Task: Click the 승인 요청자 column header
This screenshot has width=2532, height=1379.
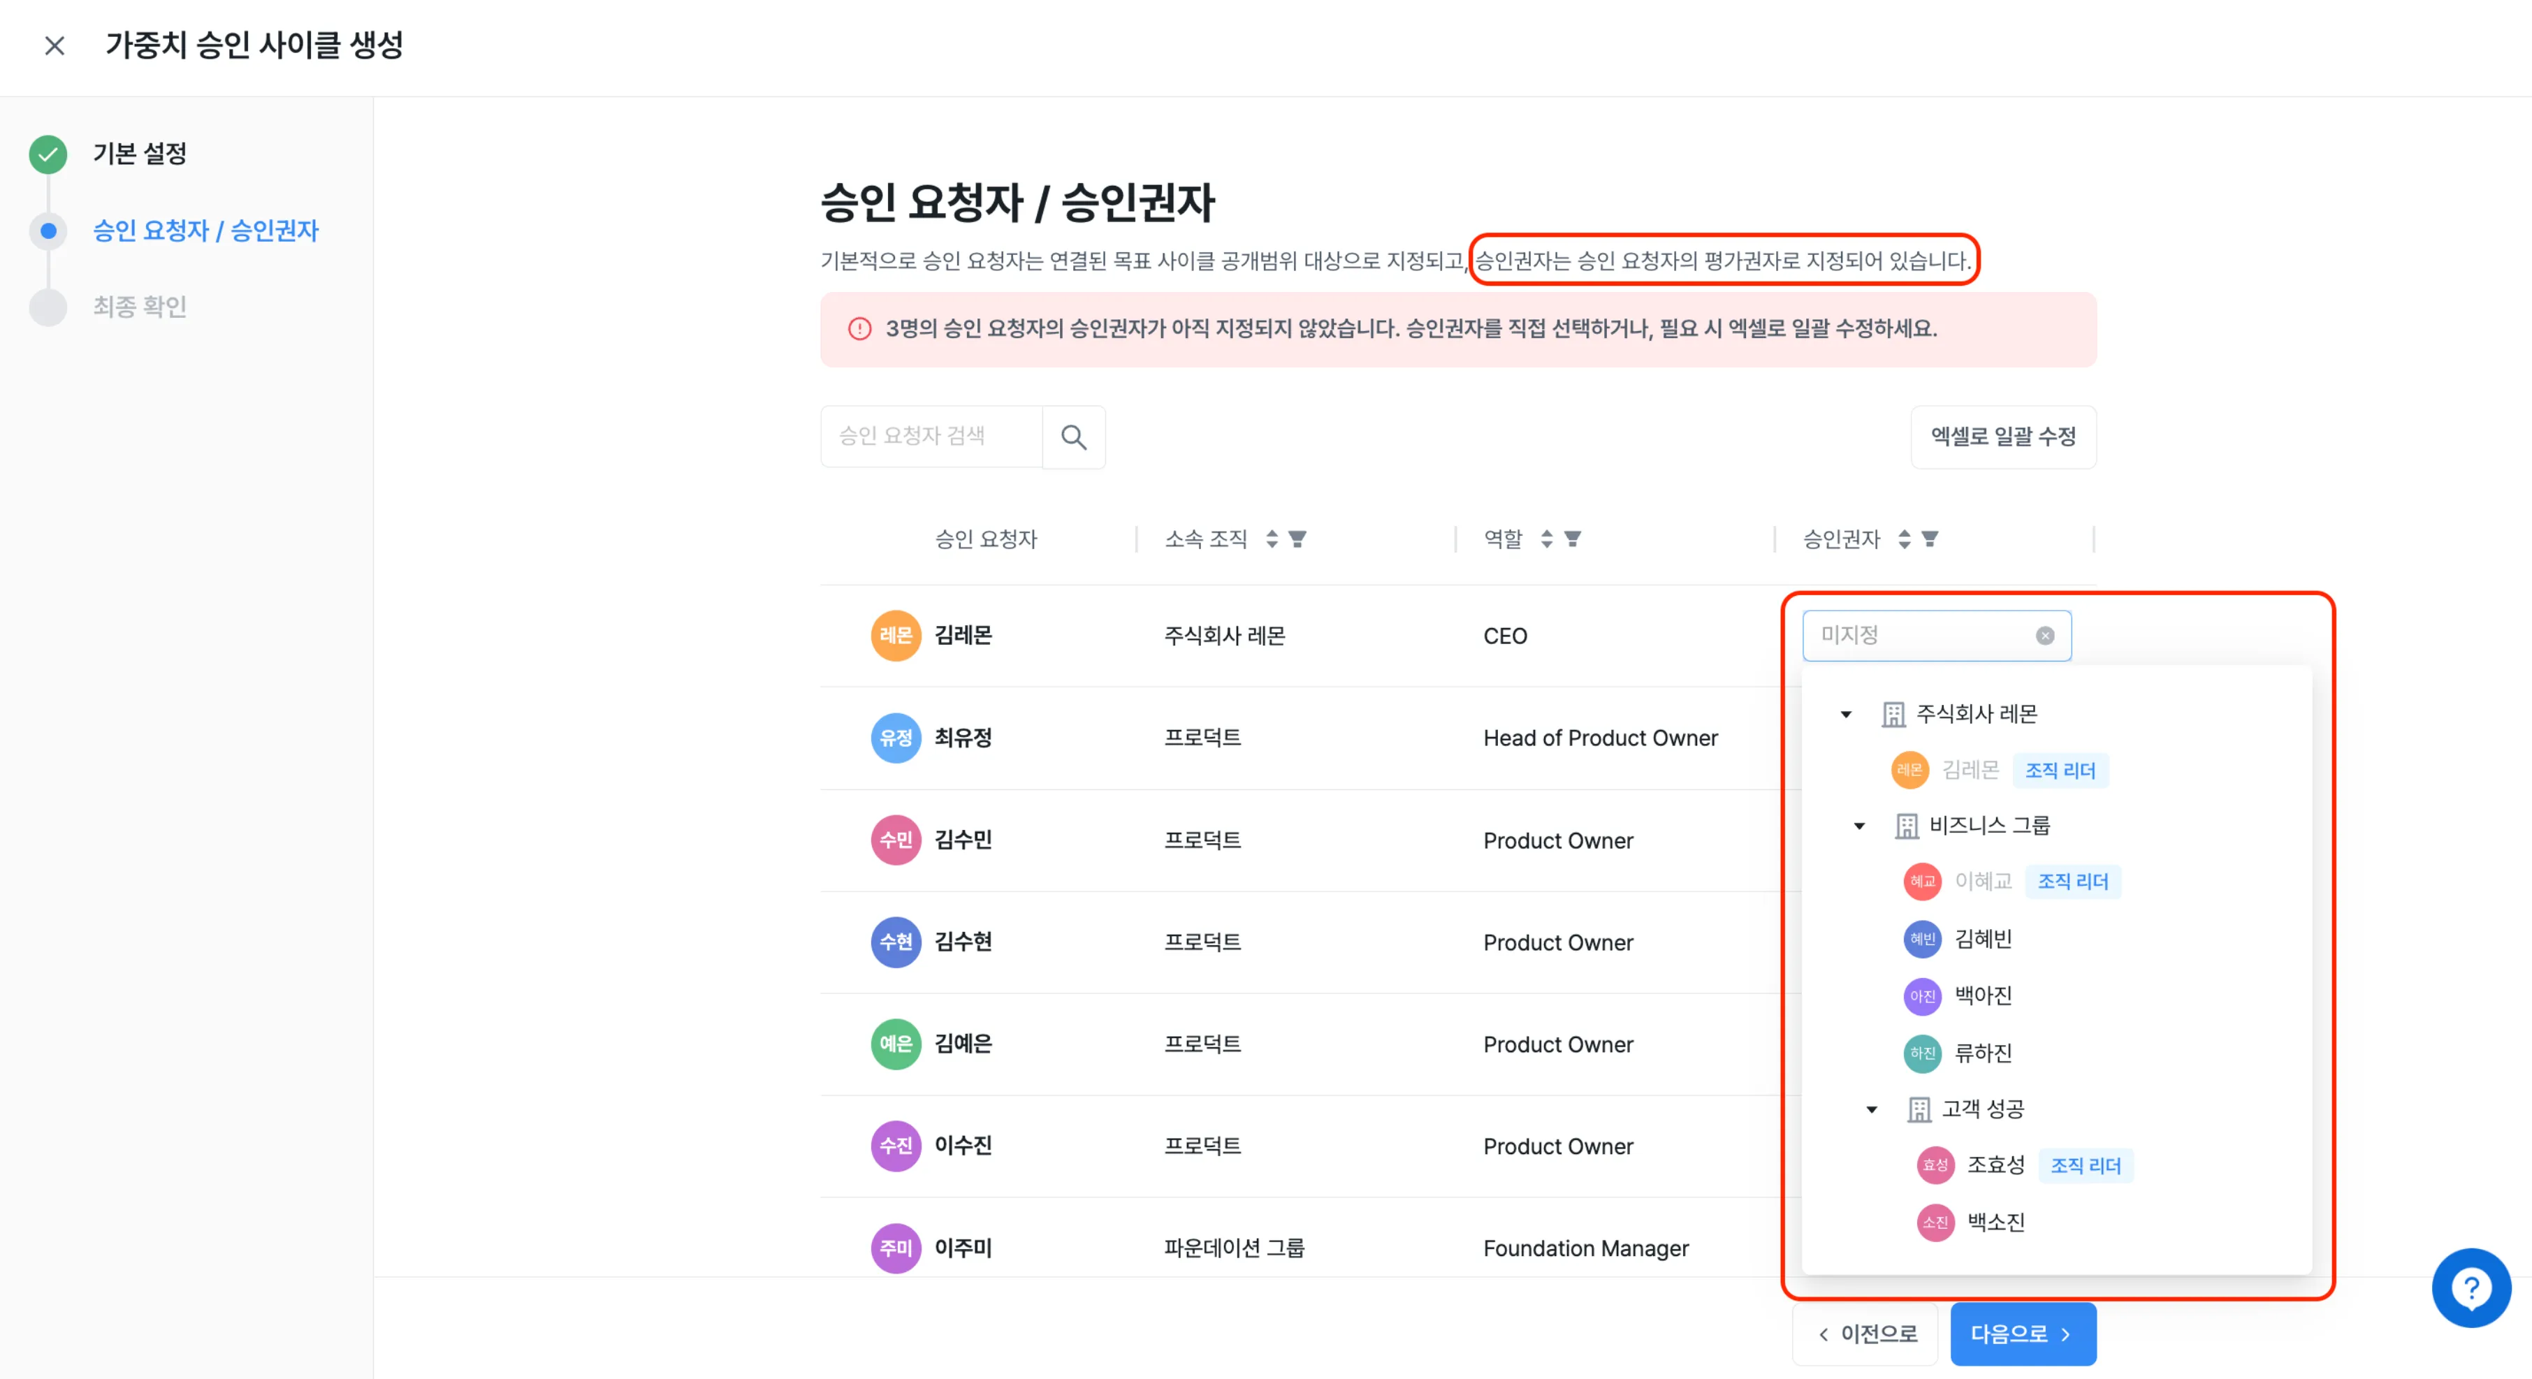Action: point(985,539)
